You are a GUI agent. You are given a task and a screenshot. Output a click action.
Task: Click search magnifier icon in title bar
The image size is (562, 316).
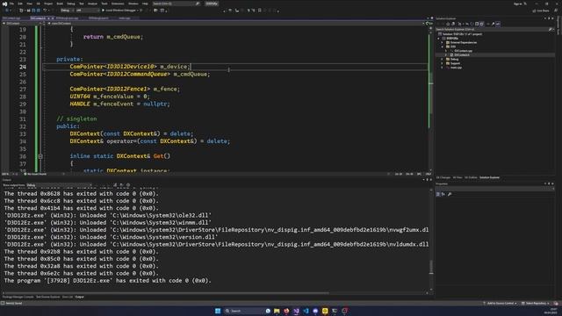pyautogui.click(x=197, y=4)
